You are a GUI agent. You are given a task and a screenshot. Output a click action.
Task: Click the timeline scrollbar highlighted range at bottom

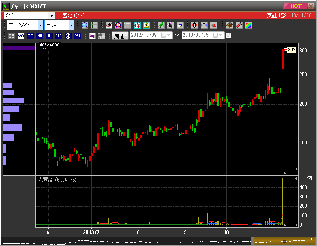point(283,240)
